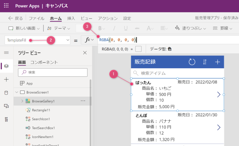Open the advanced tools icon in sidebar
The image size is (239, 146).
click(x=6, y=119)
